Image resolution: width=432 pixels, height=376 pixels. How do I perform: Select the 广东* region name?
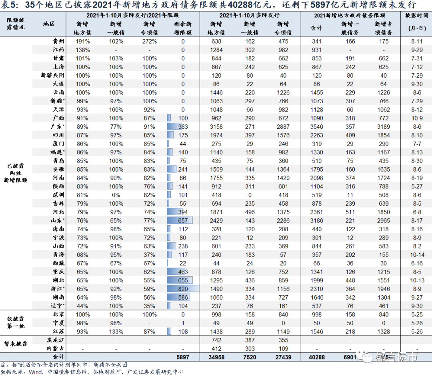pos(58,127)
